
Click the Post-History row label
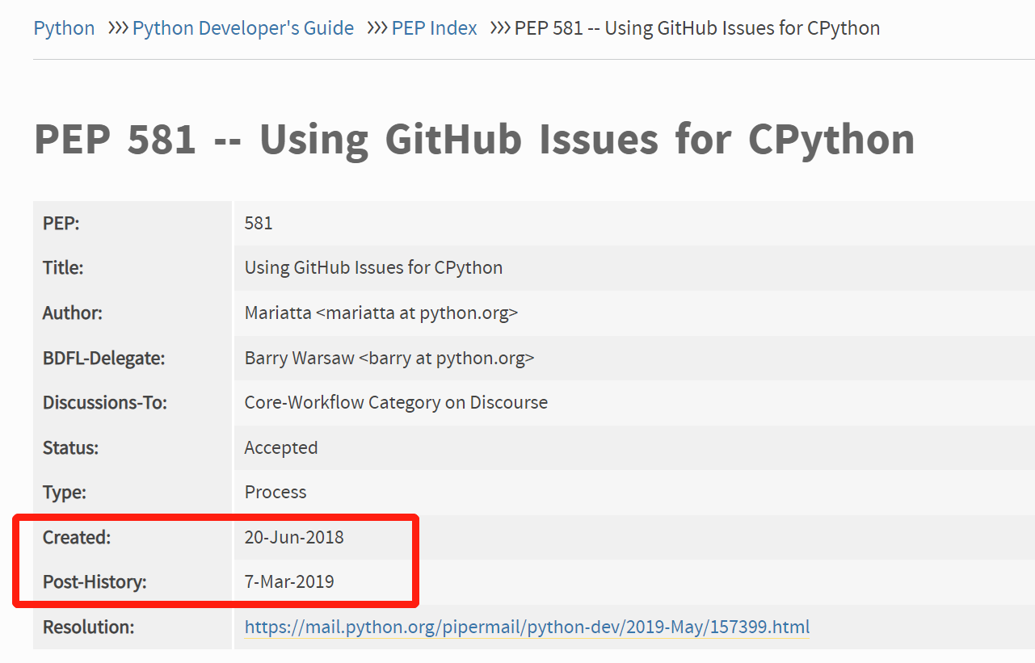pyautogui.click(x=95, y=581)
